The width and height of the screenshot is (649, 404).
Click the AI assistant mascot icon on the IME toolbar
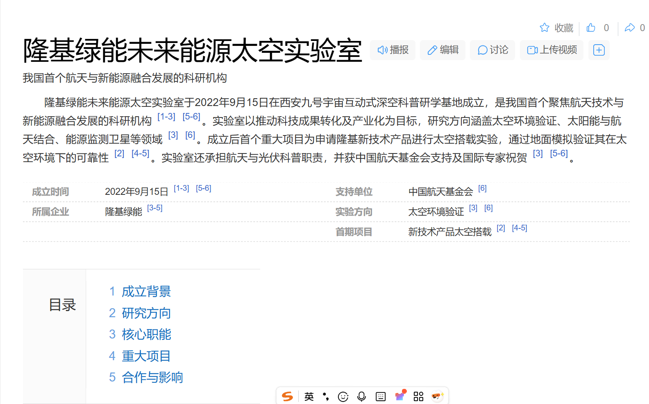coord(438,396)
